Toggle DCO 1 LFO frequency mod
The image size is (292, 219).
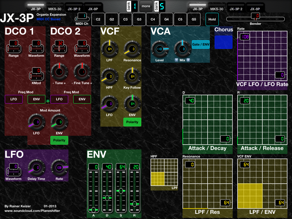[x=13, y=99]
